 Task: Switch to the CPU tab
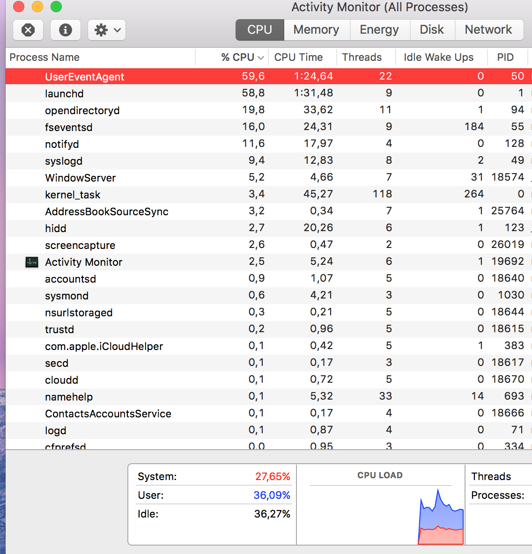point(259,30)
